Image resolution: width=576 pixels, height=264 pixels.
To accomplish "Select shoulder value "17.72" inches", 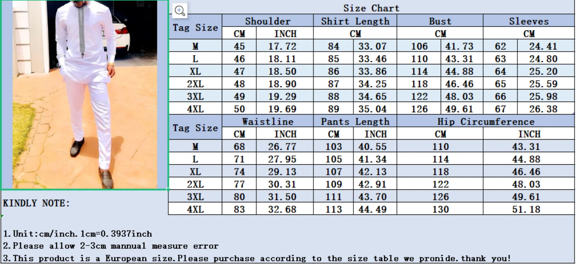I will tap(282, 46).
